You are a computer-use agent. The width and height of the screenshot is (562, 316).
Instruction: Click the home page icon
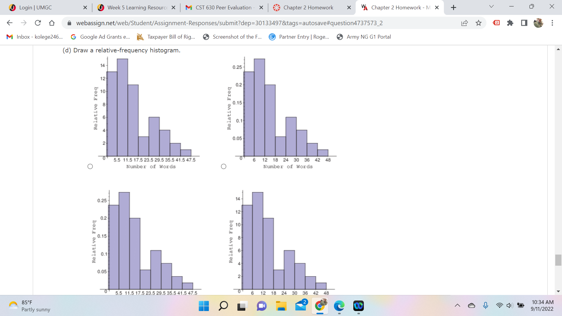(x=52, y=23)
